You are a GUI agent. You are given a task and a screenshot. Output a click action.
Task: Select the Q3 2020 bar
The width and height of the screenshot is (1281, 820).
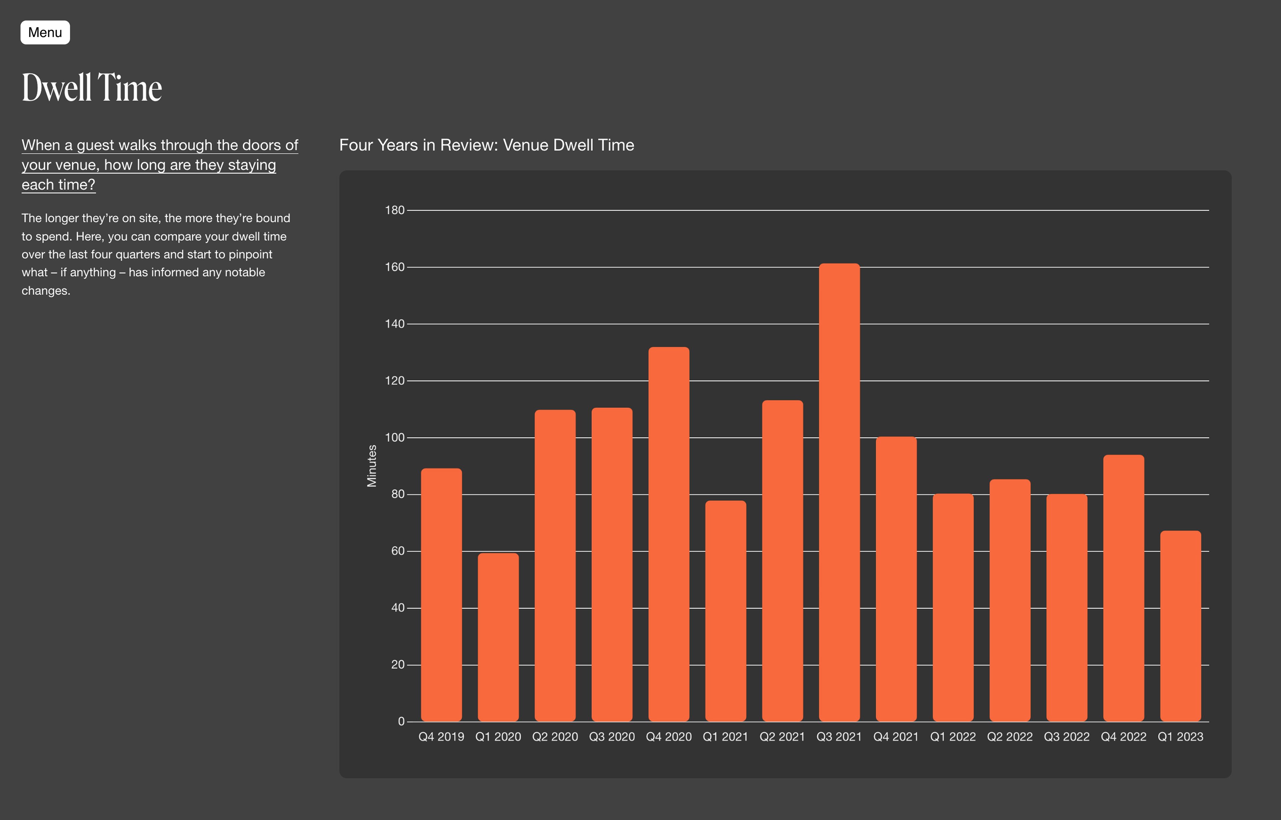(612, 564)
